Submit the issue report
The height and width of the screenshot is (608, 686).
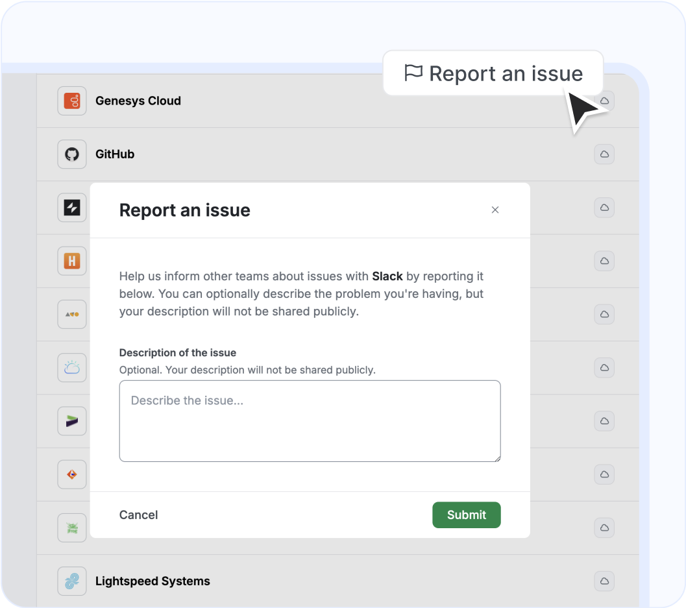(466, 515)
